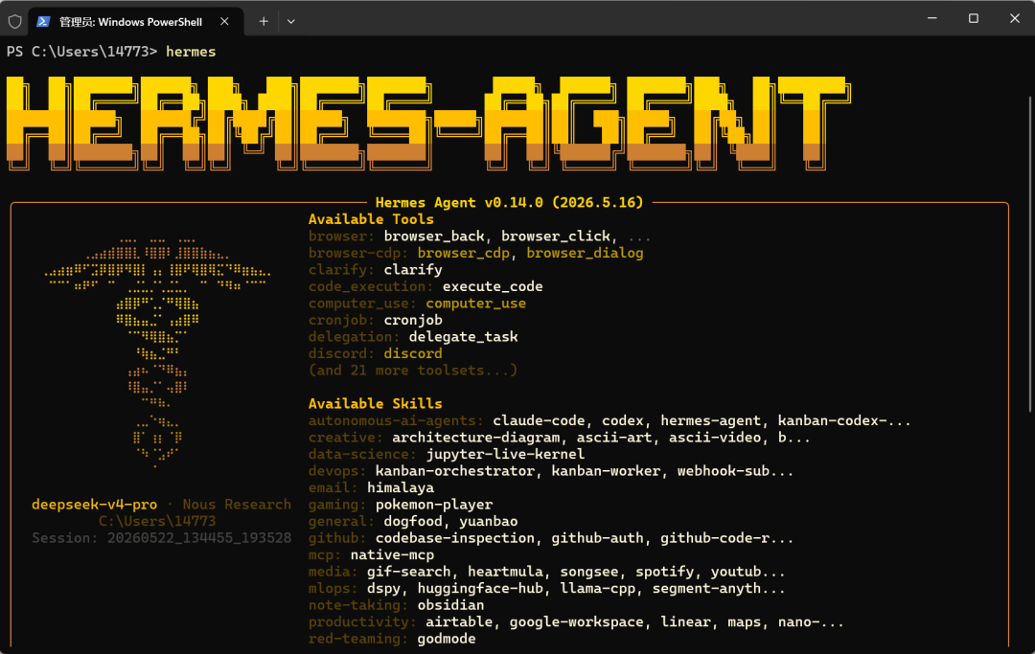The height and width of the screenshot is (654, 1035).
Task: Click the 'delegate_task' tool name
Action: [x=464, y=337]
